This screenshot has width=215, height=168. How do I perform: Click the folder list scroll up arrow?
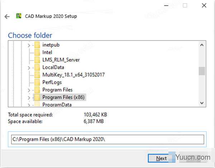click(202, 45)
